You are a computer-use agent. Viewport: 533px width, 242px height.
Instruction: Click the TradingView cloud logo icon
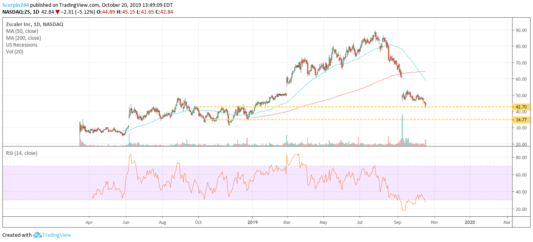[38, 235]
